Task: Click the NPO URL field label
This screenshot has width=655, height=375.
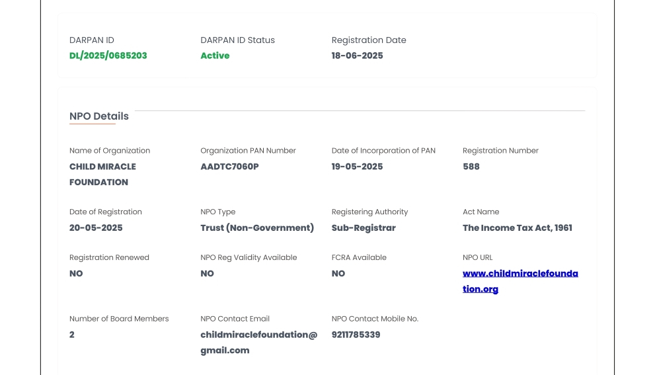Action: pos(477,257)
